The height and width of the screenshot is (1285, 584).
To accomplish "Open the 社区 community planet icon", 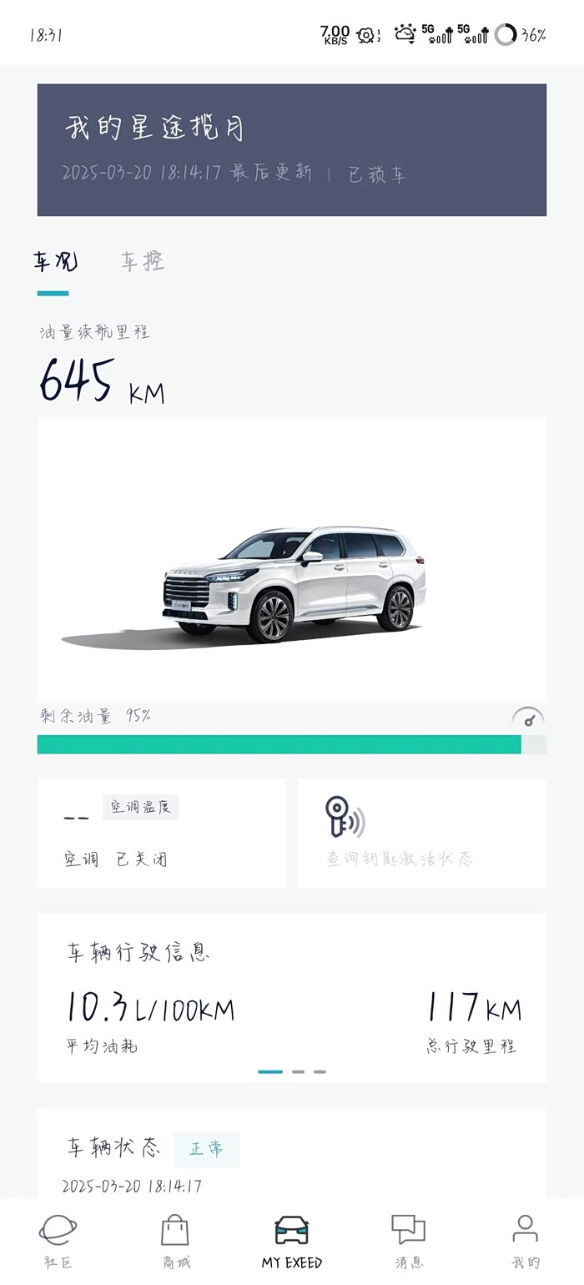I will (x=58, y=1230).
